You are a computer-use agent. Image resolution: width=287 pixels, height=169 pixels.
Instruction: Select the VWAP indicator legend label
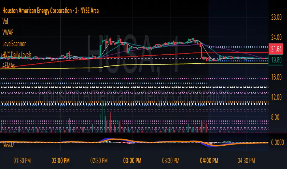(8, 33)
